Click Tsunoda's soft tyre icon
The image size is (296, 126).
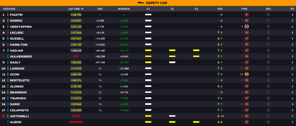click(x=247, y=98)
